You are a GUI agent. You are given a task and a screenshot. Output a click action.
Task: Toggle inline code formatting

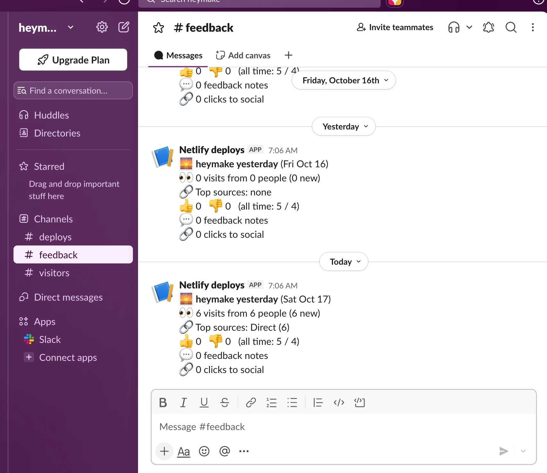[x=339, y=402]
